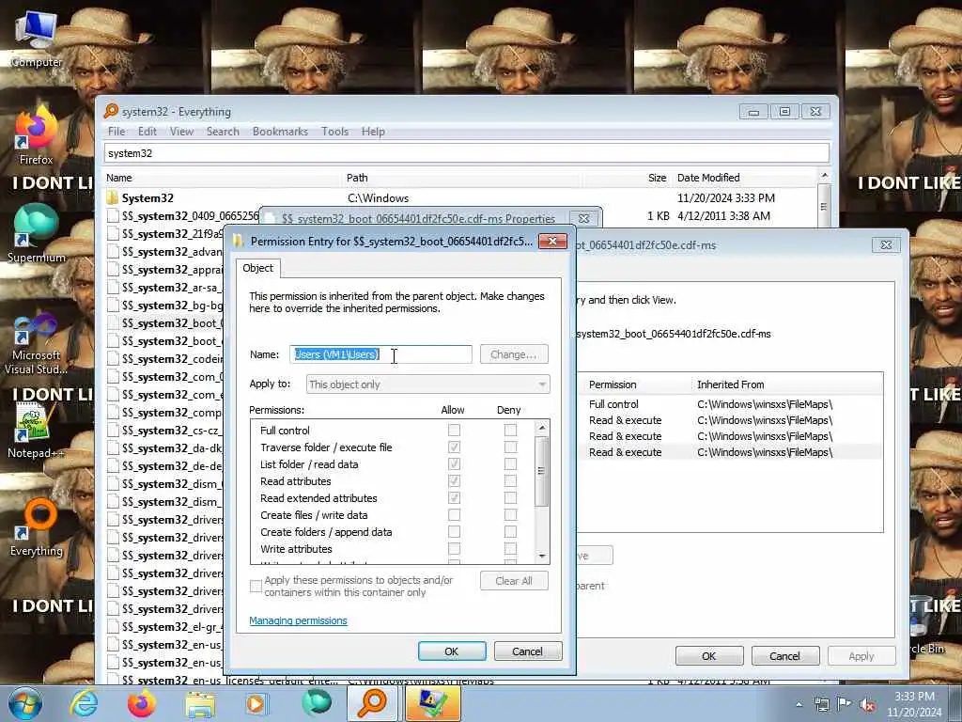Image resolution: width=962 pixels, height=722 pixels.
Task: Open the Managing permissions link
Action: click(298, 620)
